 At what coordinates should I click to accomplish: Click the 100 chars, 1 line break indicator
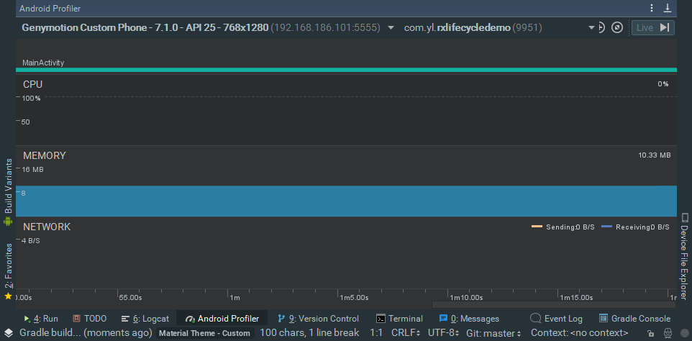[309, 332]
